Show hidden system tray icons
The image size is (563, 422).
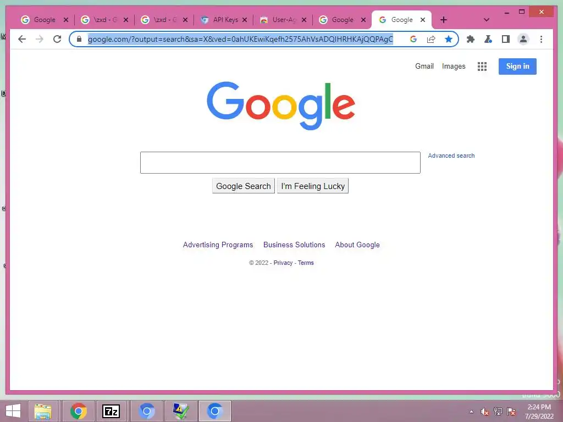(x=471, y=412)
